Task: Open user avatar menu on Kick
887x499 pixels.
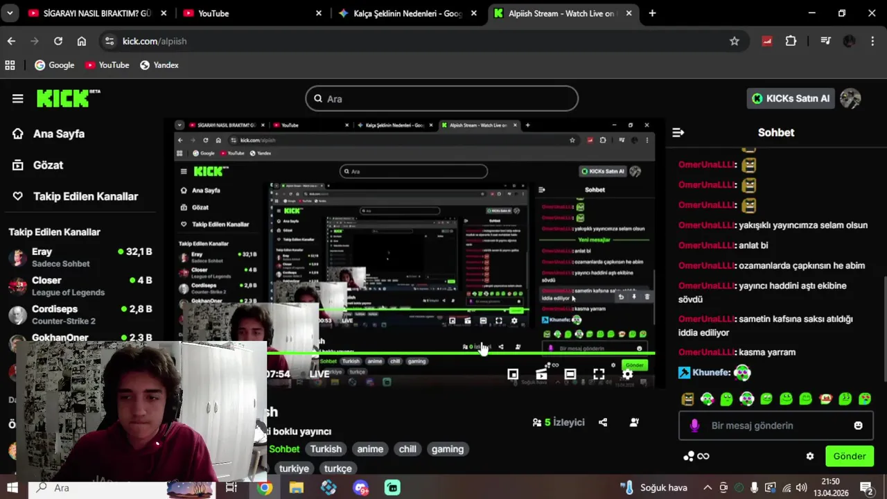Action: pyautogui.click(x=850, y=98)
